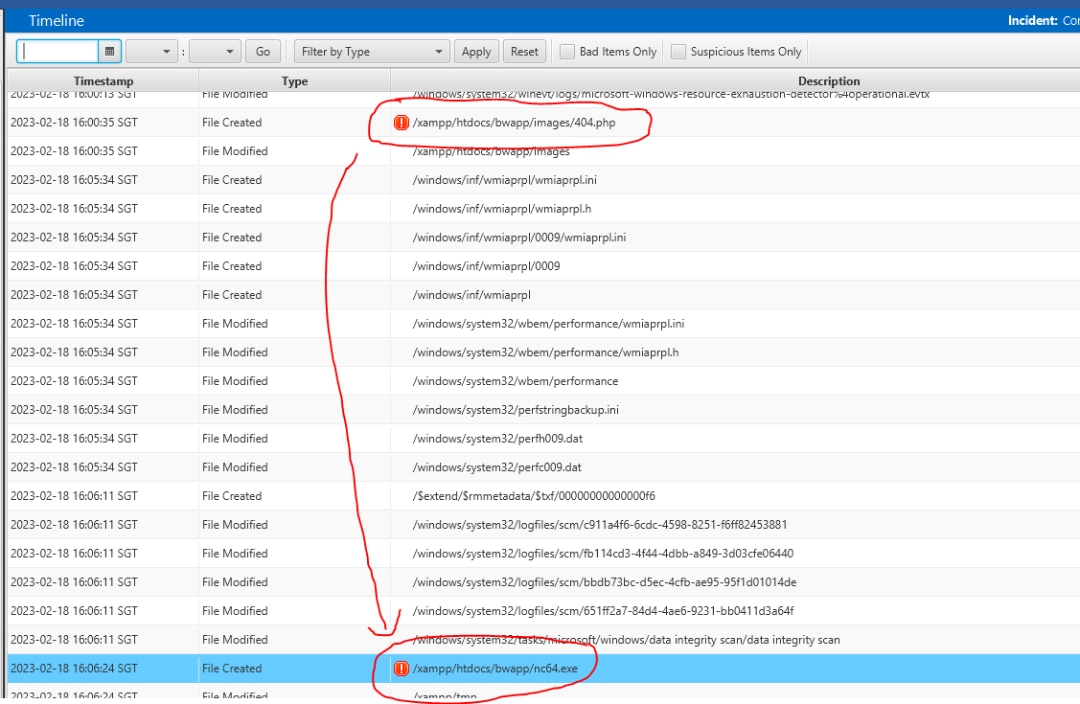The image size is (1080, 704).
Task: Click the red alert icon beside nc64.exe
Action: tap(402, 669)
